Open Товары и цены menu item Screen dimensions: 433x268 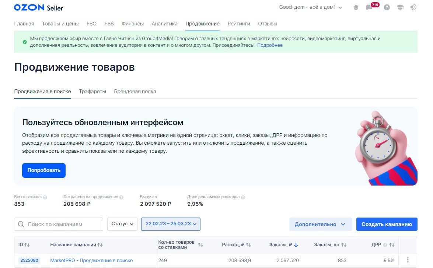click(x=60, y=24)
